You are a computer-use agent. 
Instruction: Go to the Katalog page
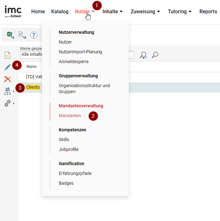pos(60,12)
